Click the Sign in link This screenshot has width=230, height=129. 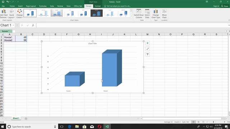tap(216, 6)
